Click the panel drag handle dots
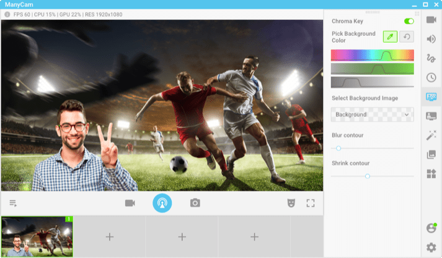The height and width of the screenshot is (258, 442). [x=373, y=12]
